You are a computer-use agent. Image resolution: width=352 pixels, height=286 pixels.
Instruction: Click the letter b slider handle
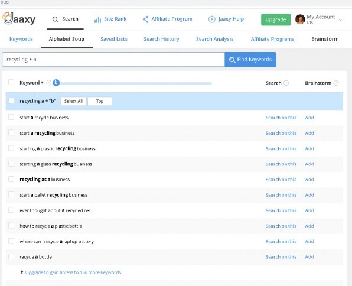[x=56, y=83]
